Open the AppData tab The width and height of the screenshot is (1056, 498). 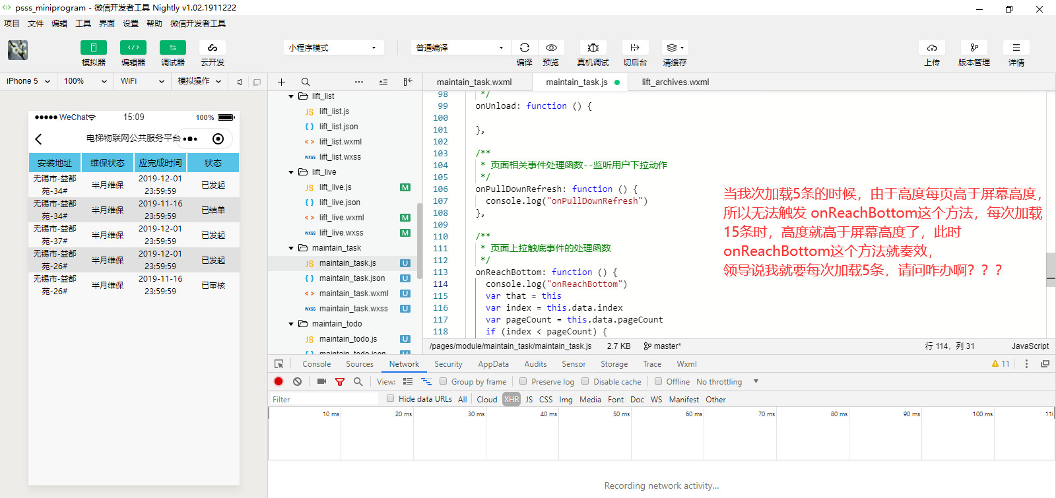click(x=494, y=364)
